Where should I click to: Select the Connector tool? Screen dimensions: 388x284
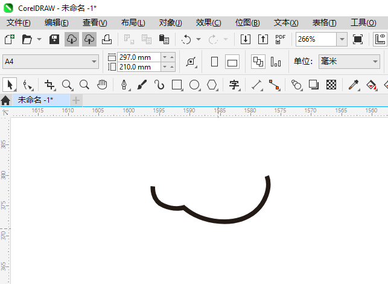[x=274, y=85]
